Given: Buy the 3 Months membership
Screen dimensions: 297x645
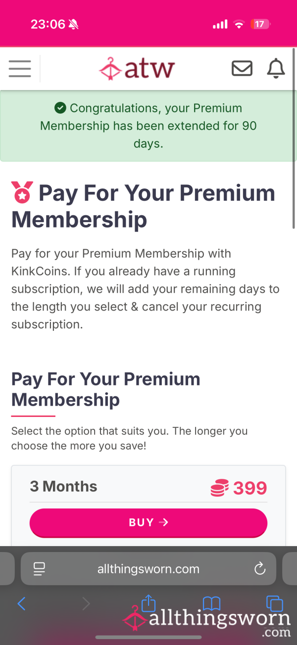Looking at the screenshot, I should point(148,522).
